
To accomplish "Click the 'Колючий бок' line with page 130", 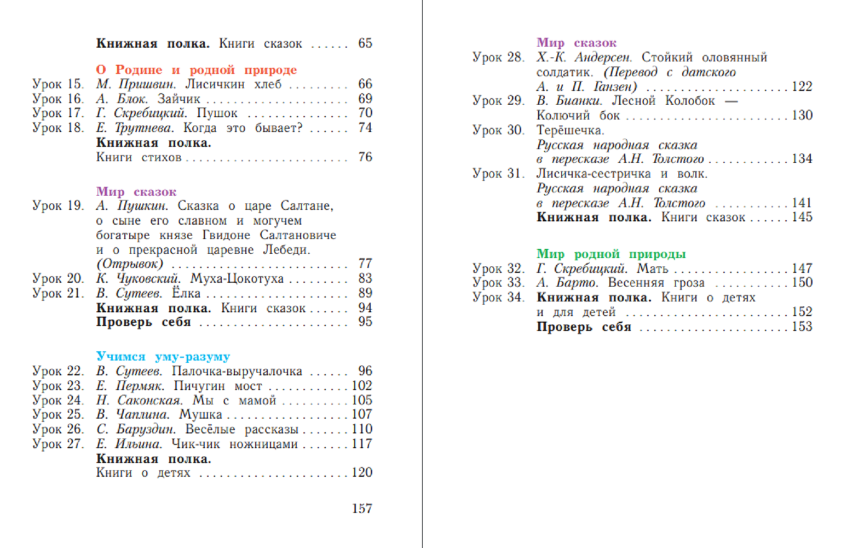I will pos(675,116).
